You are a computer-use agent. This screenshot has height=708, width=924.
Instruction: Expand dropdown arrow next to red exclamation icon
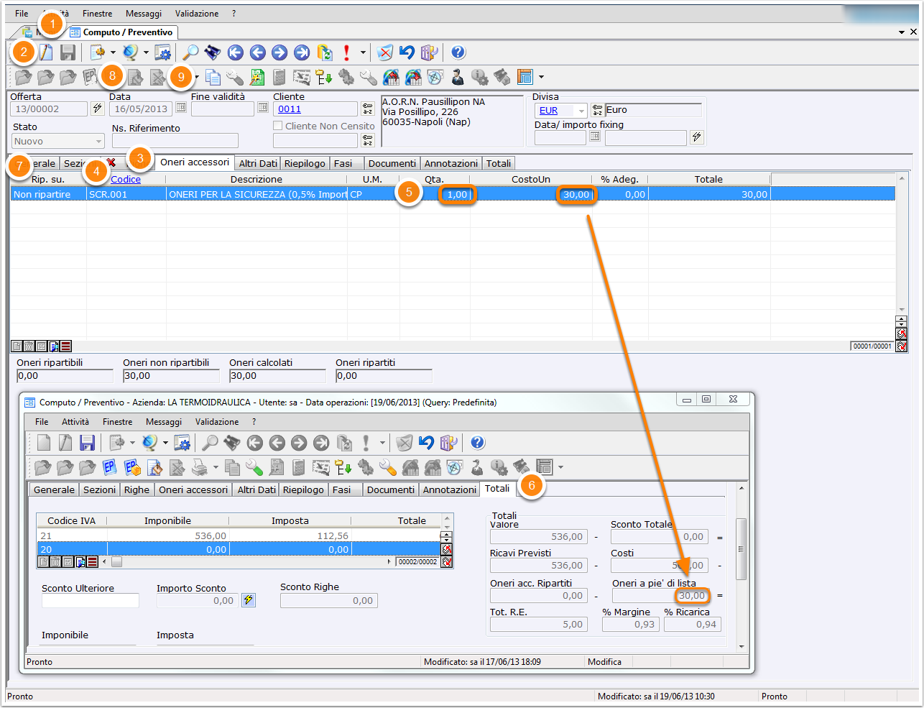[363, 52]
